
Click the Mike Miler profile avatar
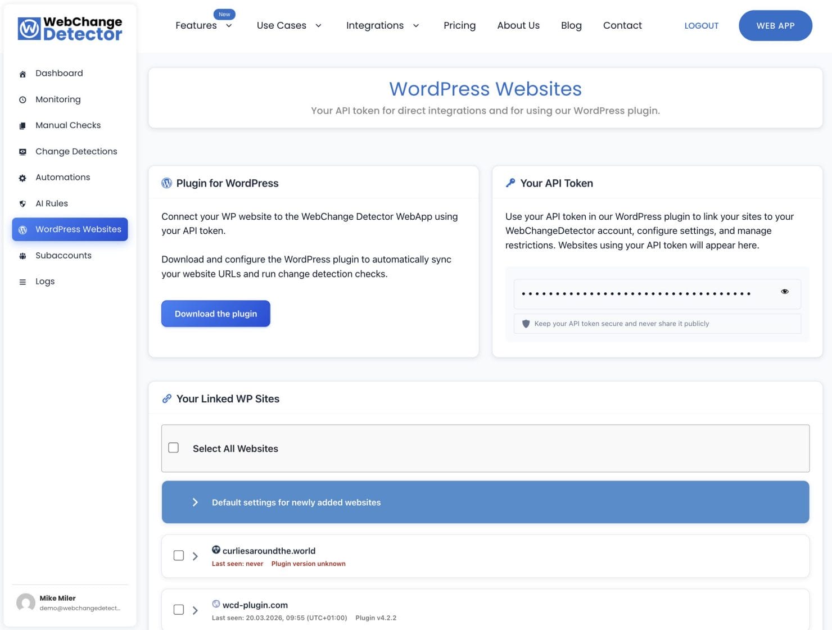click(x=25, y=602)
